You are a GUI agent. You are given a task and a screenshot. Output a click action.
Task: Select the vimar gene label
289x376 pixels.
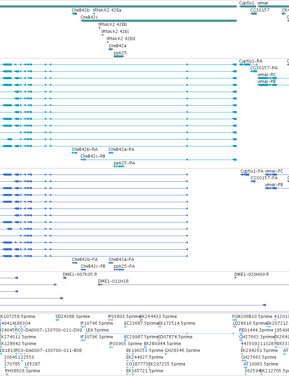263,3
